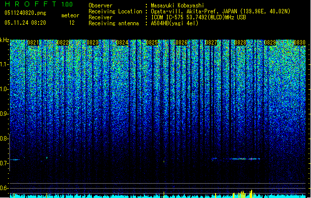Select the faint echo dot near 0825

pos(164,162)
